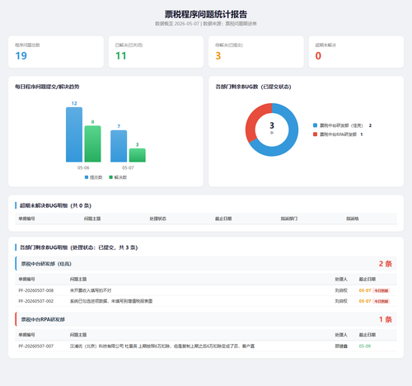Click the due-today badge in row PF-20260507-002
412x386 pixels.
click(382, 301)
